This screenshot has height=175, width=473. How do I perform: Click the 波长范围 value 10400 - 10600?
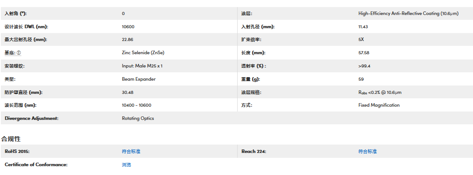tap(137, 105)
